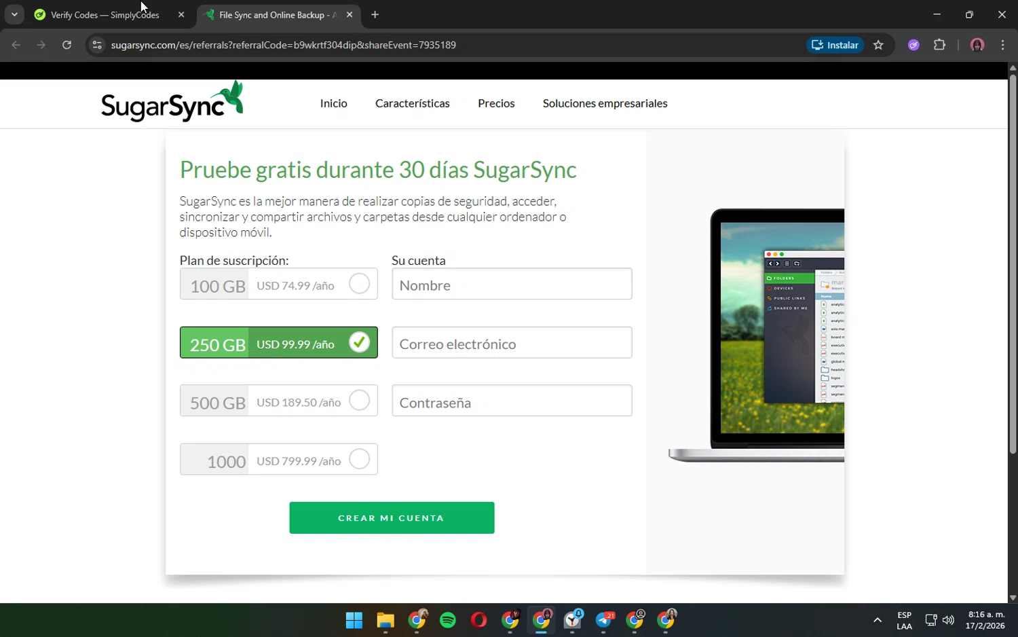Click the USD 74.99 /año price text
The height and width of the screenshot is (637, 1018).
tap(295, 286)
